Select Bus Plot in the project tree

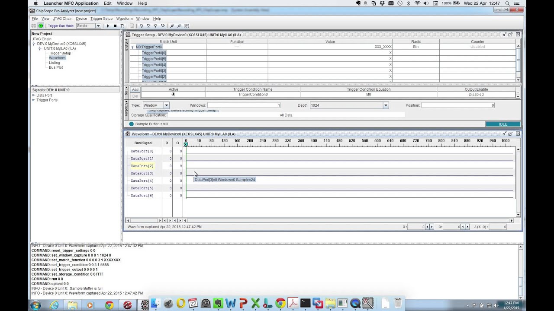point(56,67)
